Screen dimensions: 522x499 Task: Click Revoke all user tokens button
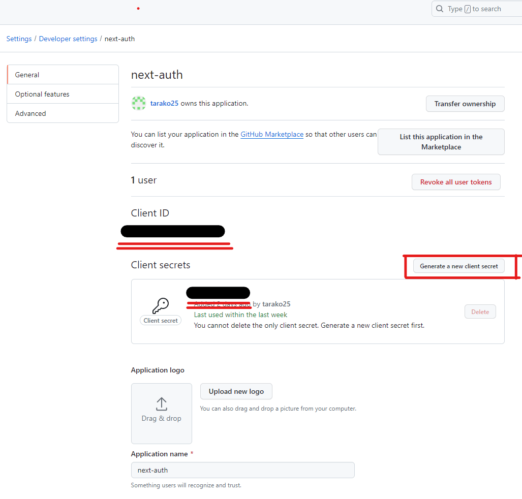click(456, 182)
